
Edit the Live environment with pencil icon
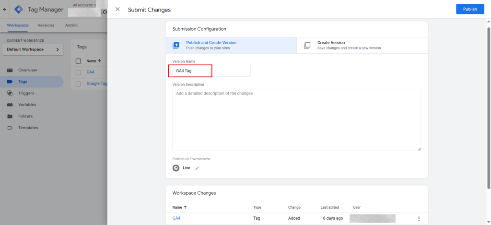tap(197, 168)
